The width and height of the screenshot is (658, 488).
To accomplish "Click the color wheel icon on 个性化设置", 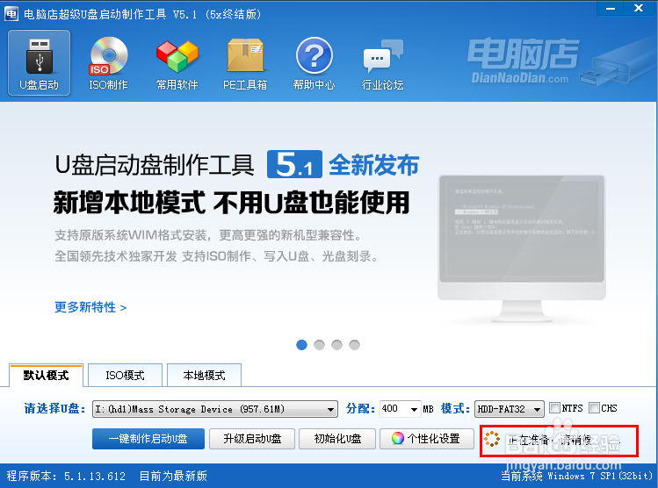I will click(x=397, y=438).
